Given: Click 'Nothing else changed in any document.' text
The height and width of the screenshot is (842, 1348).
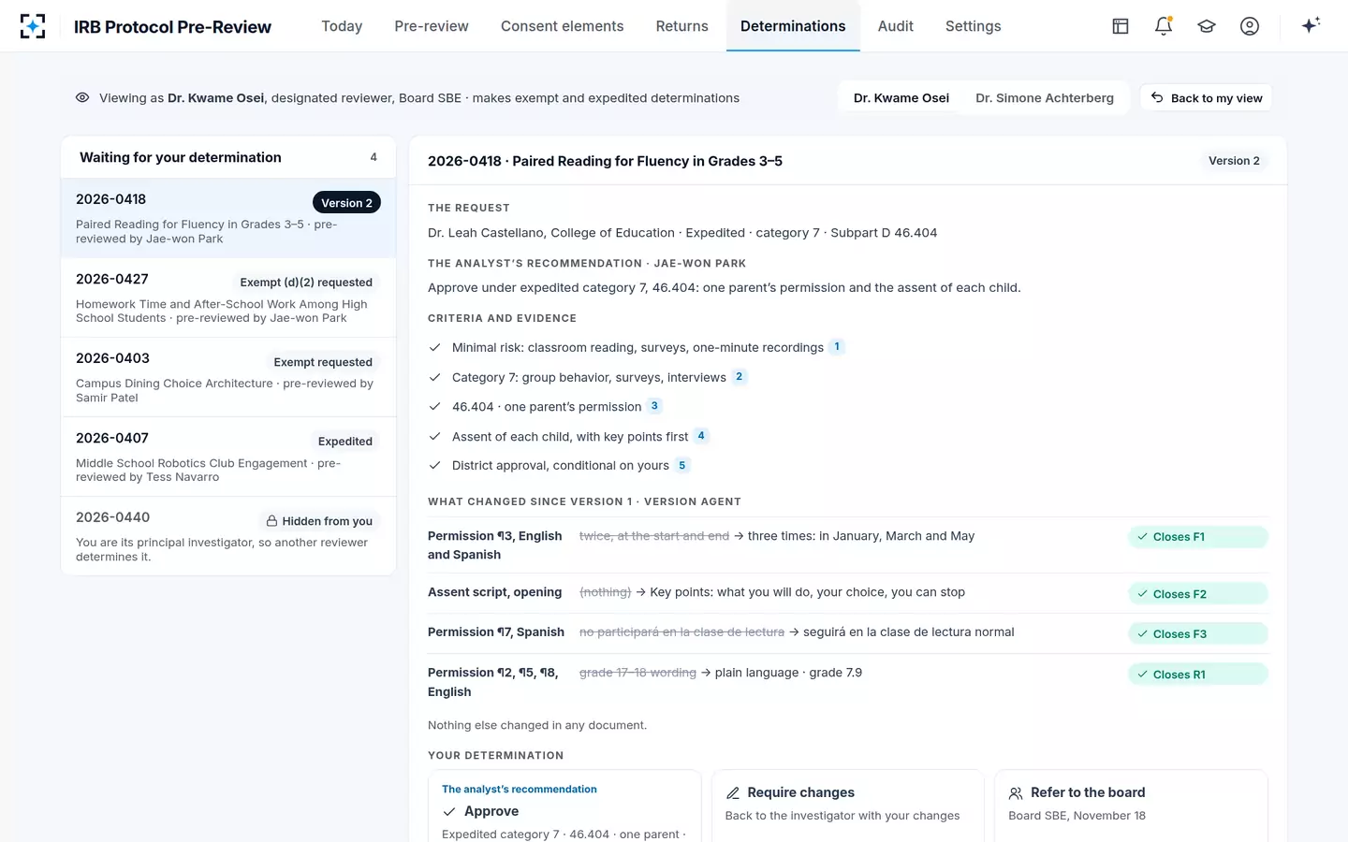Looking at the screenshot, I should tap(537, 725).
